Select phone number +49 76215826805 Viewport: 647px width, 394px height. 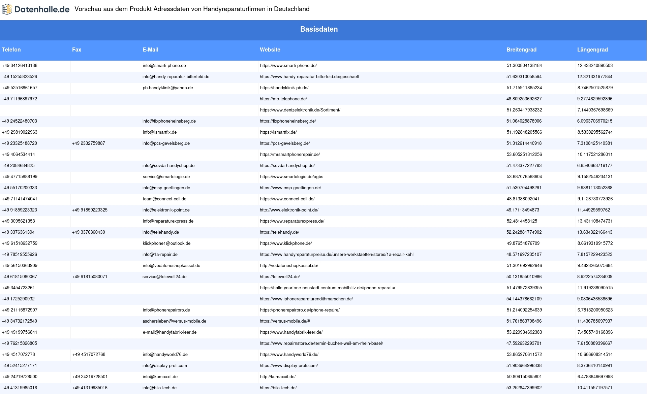[x=20, y=343]
